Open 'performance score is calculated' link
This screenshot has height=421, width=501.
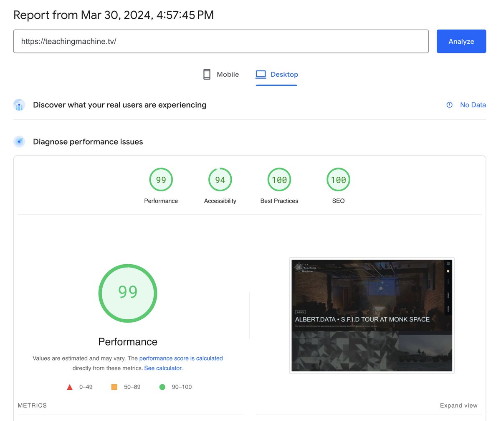point(181,358)
